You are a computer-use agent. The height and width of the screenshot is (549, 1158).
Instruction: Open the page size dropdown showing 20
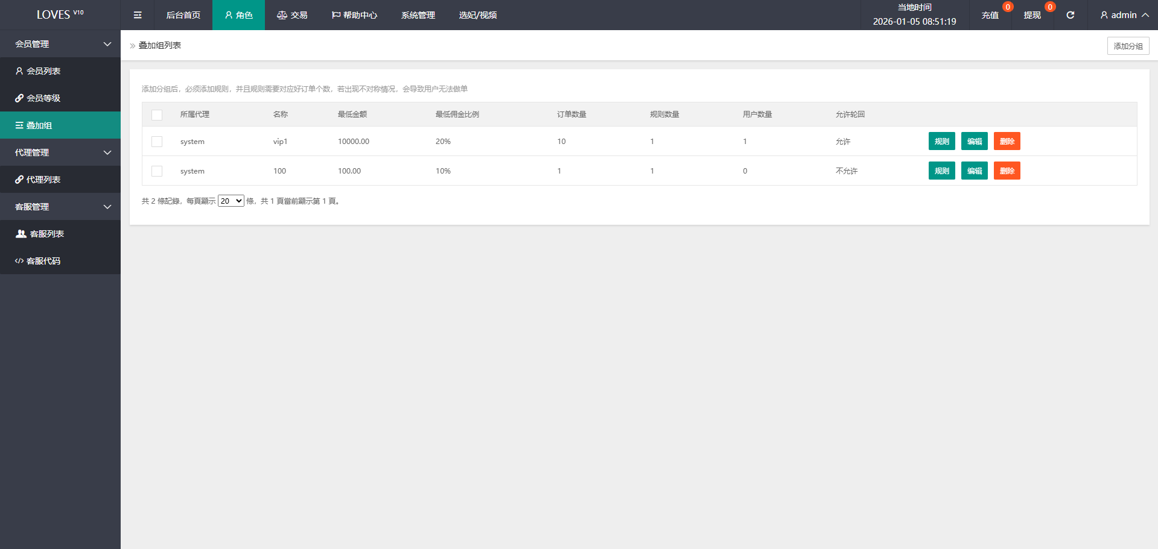coord(231,201)
